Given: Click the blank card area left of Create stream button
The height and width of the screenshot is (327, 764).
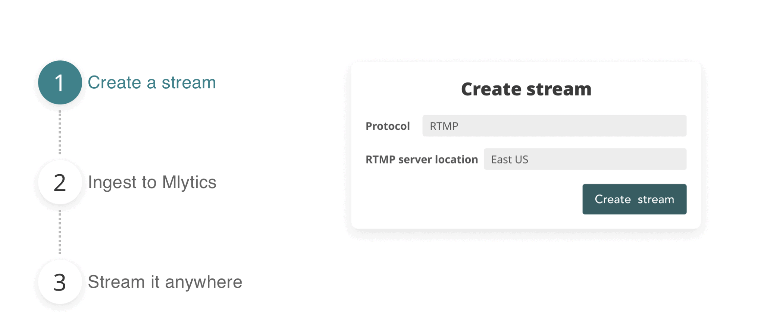Looking at the screenshot, I should click(x=466, y=199).
